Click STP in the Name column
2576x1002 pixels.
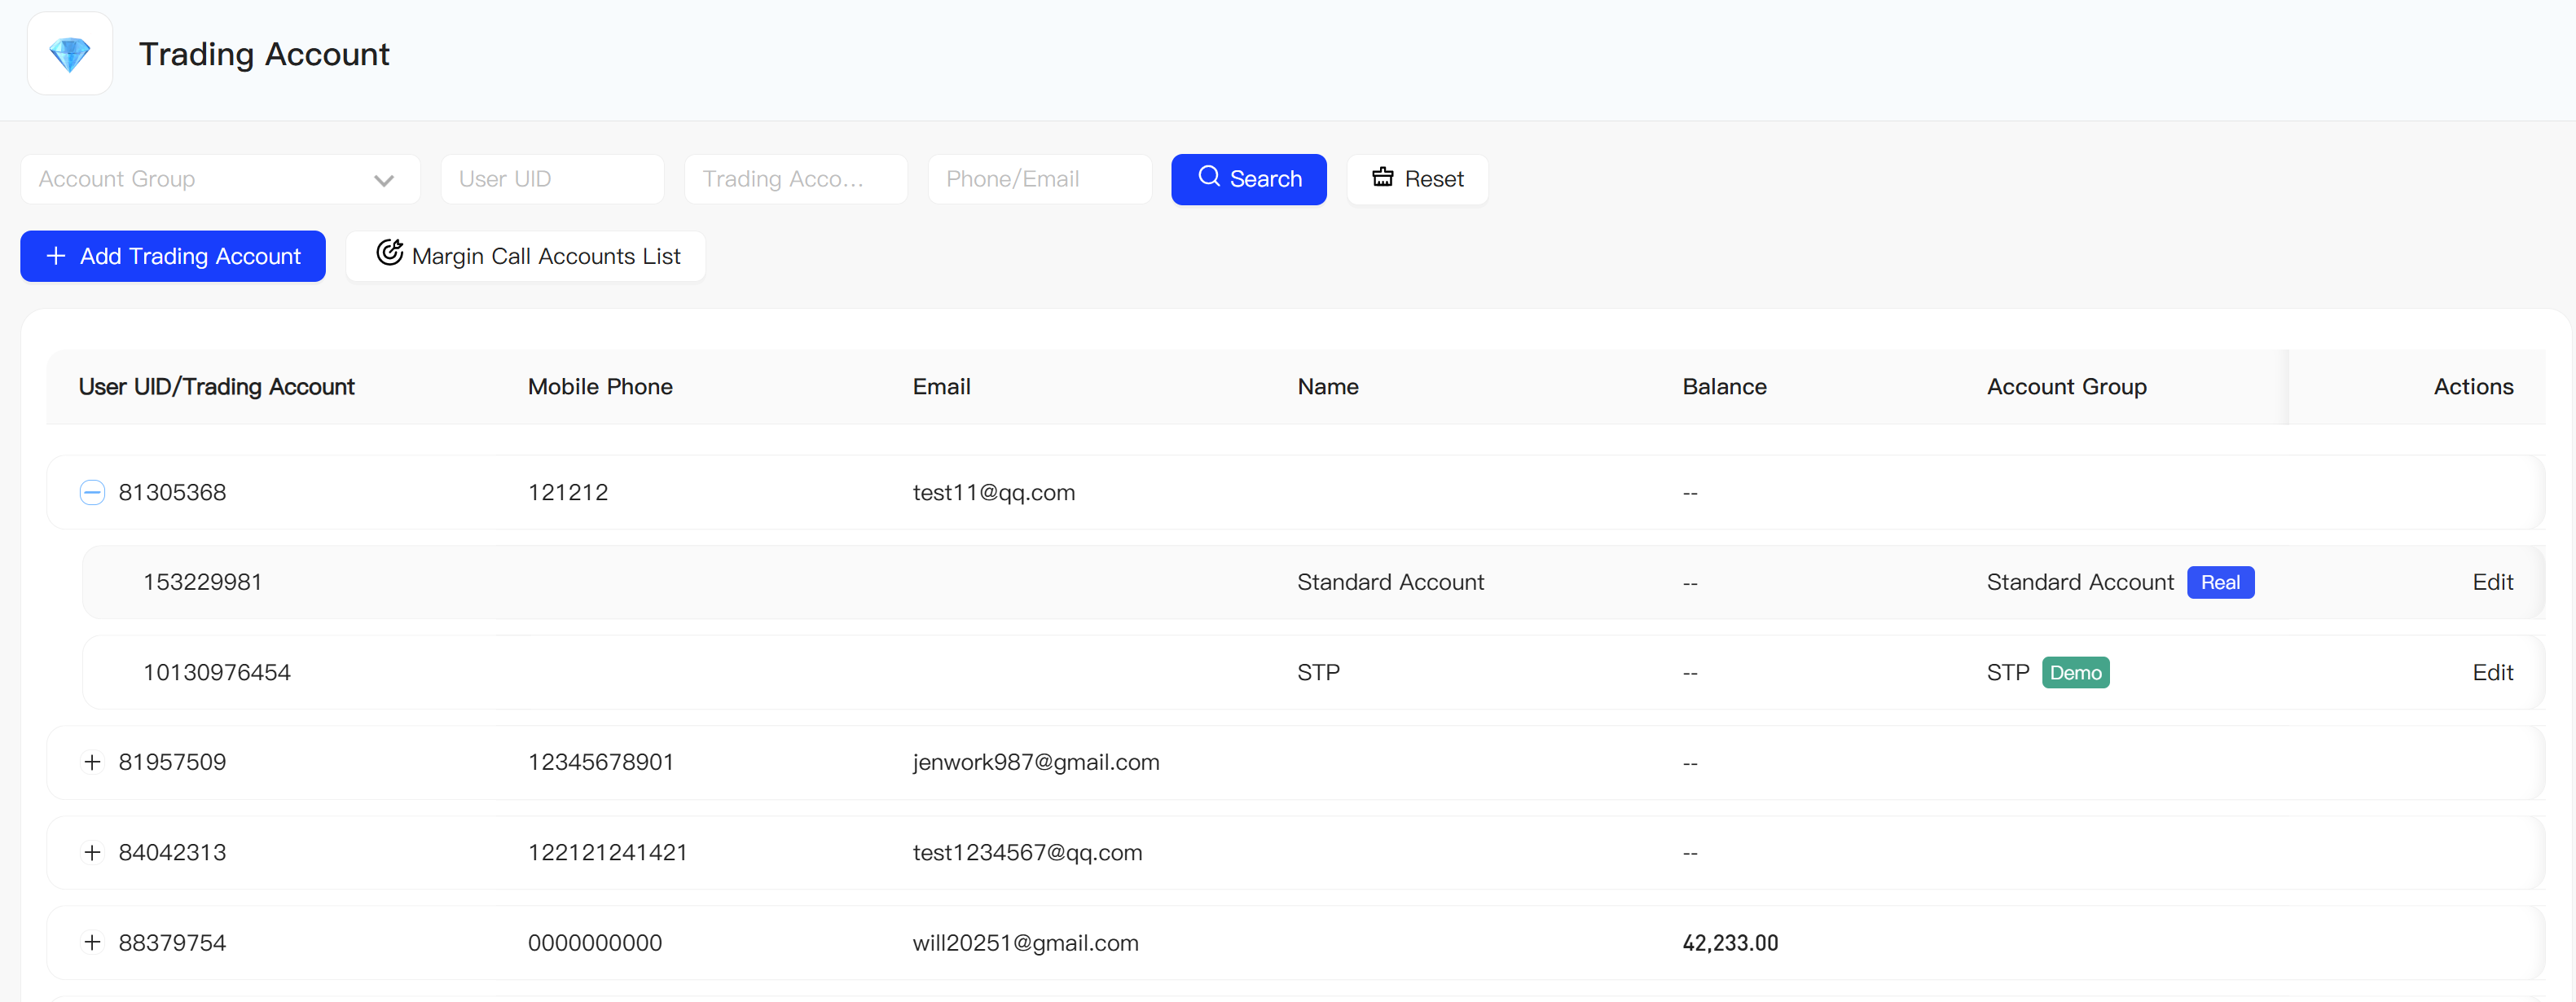(1318, 672)
